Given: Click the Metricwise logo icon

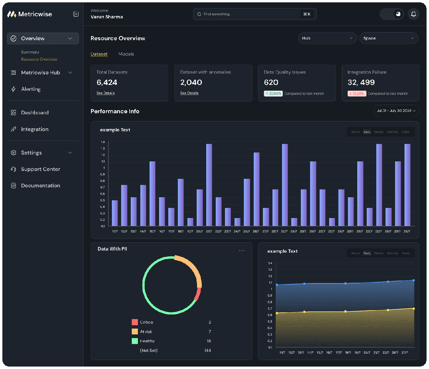Looking at the screenshot, I should (12, 14).
